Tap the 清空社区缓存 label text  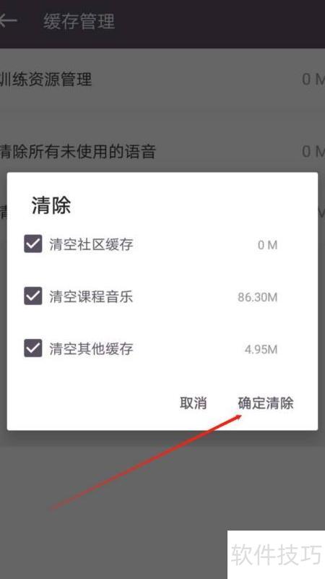pos(91,244)
